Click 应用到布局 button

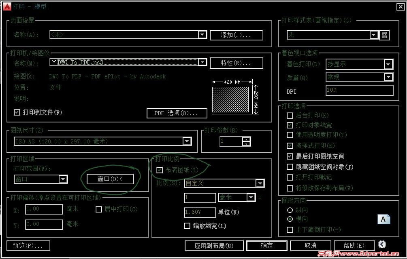[x=214, y=246]
